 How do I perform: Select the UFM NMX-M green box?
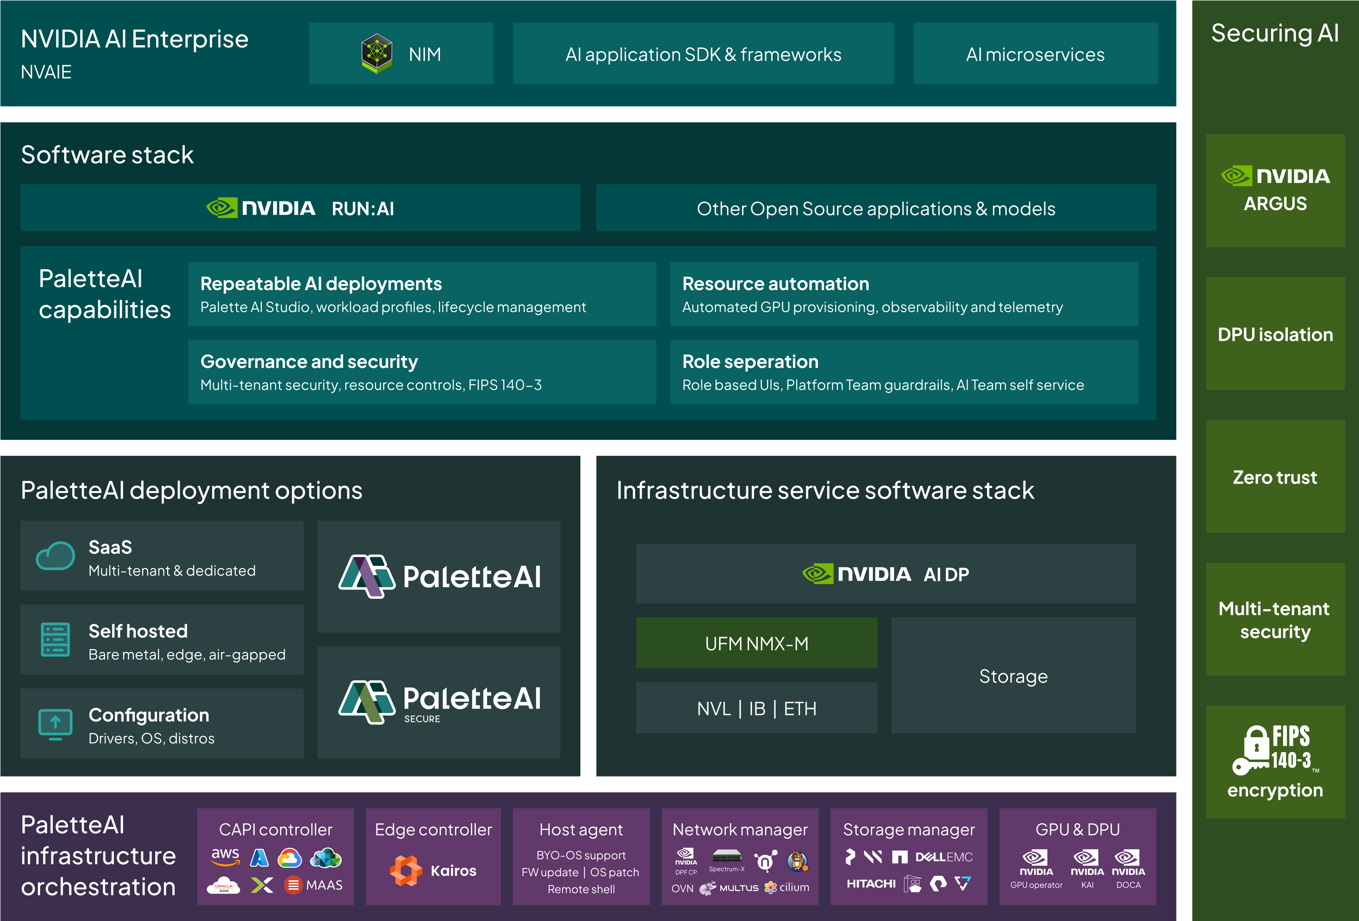756,643
